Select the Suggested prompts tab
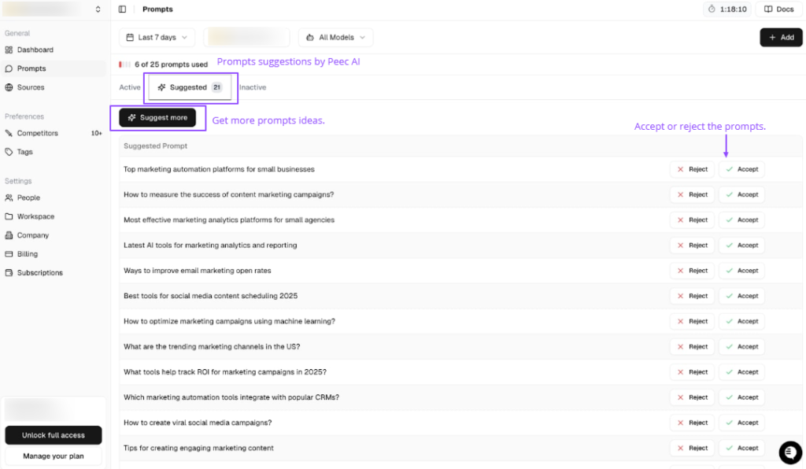Viewport: 806px width, 469px height. point(190,87)
